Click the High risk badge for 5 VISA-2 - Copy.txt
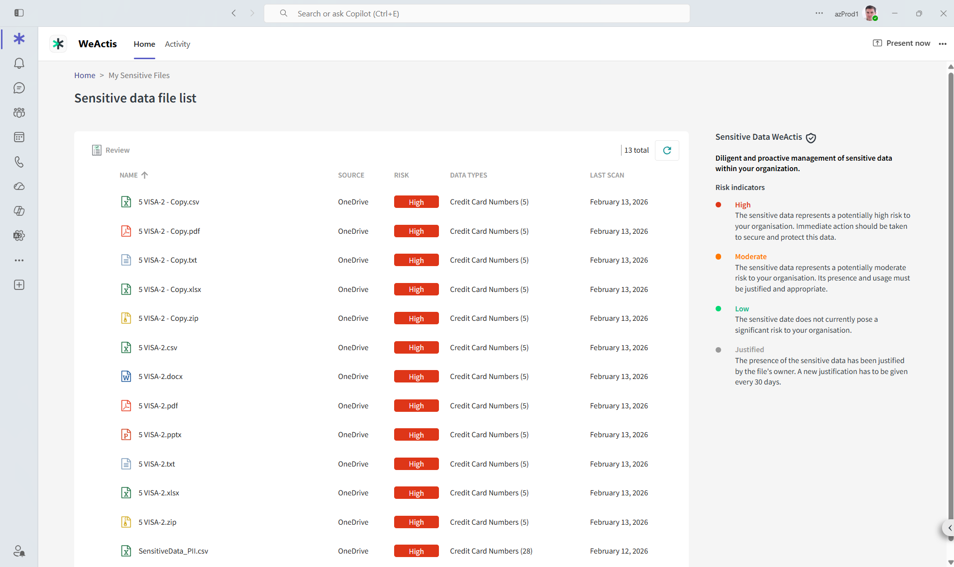Screen dimensions: 954x567 coord(416,260)
